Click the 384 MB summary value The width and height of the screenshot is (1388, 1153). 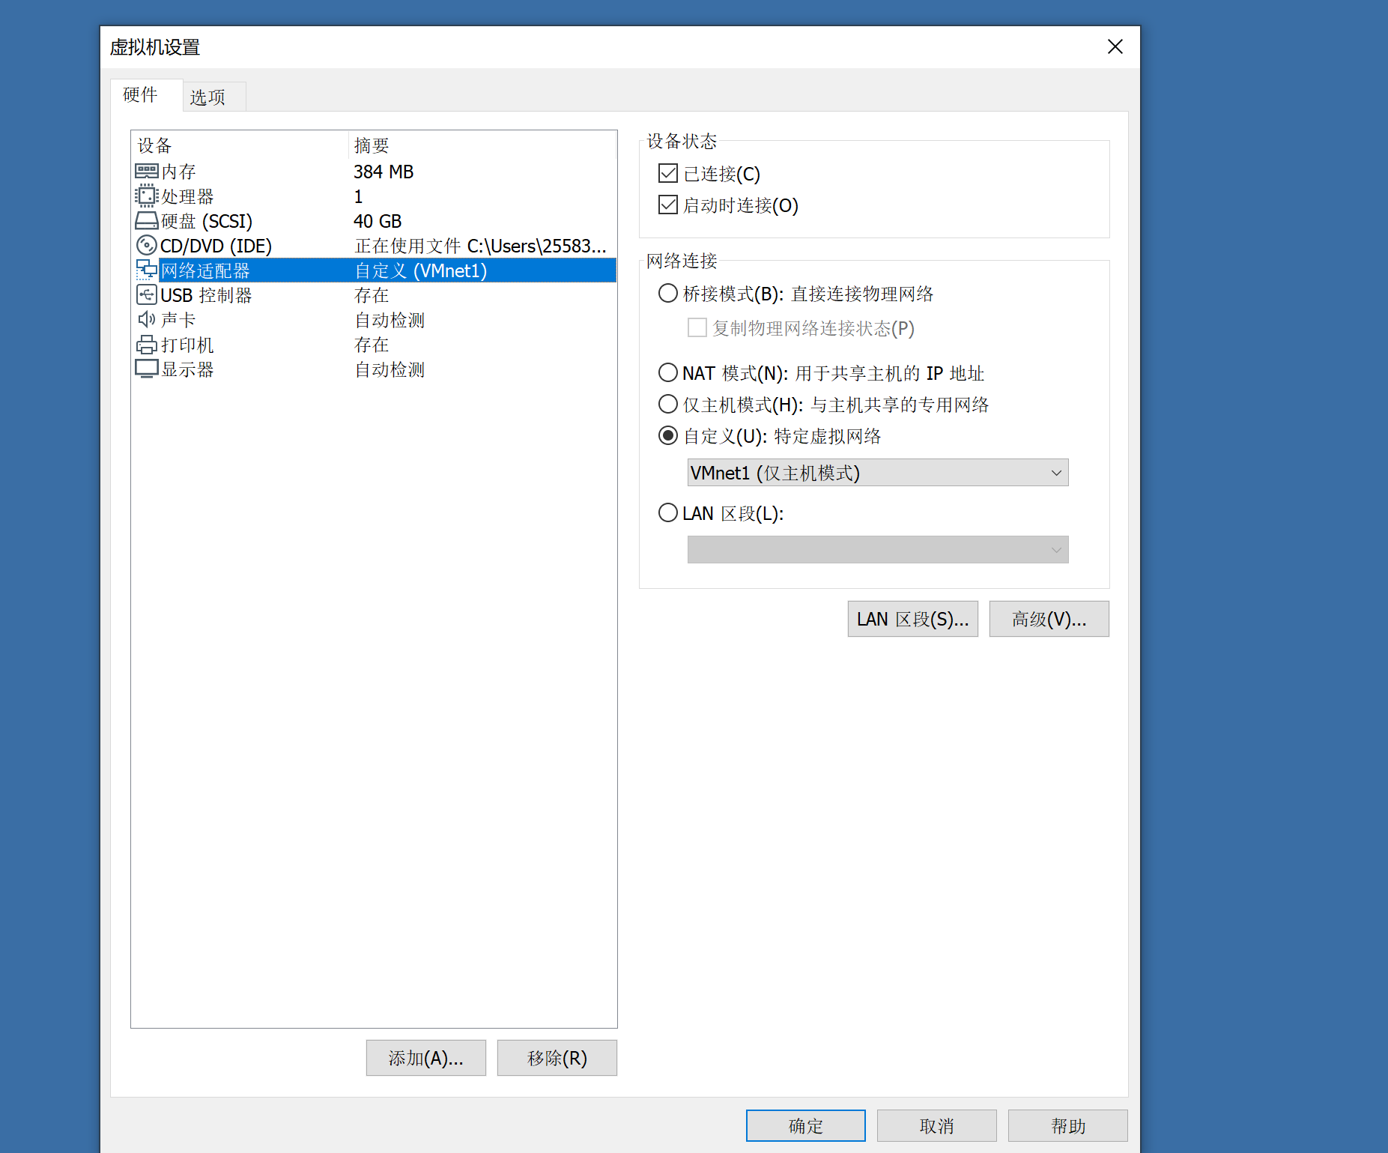coord(384,172)
